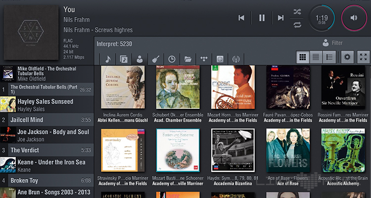Select Ane Brun - Songs 2003 - 2013 row
The image size is (371, 198).
[x=47, y=193]
